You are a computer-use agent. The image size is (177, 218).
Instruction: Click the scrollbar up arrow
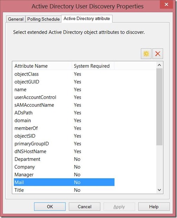(159, 65)
